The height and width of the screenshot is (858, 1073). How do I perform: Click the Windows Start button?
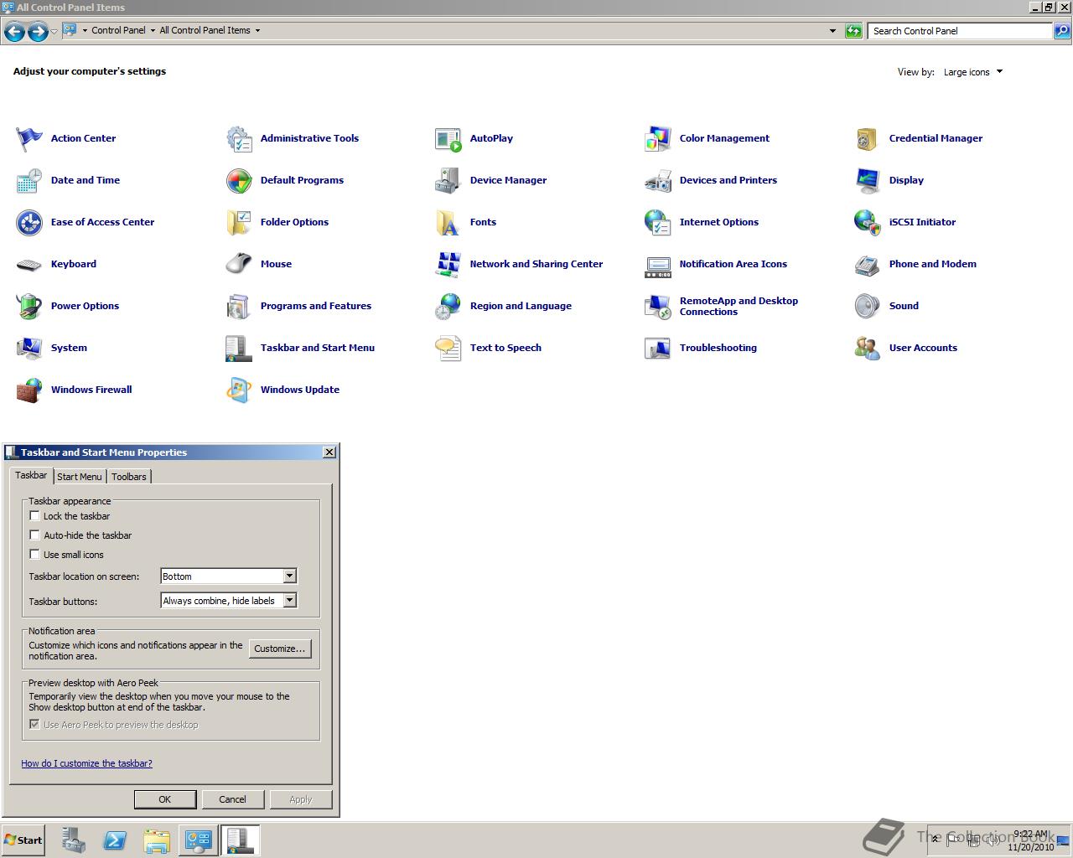23,840
